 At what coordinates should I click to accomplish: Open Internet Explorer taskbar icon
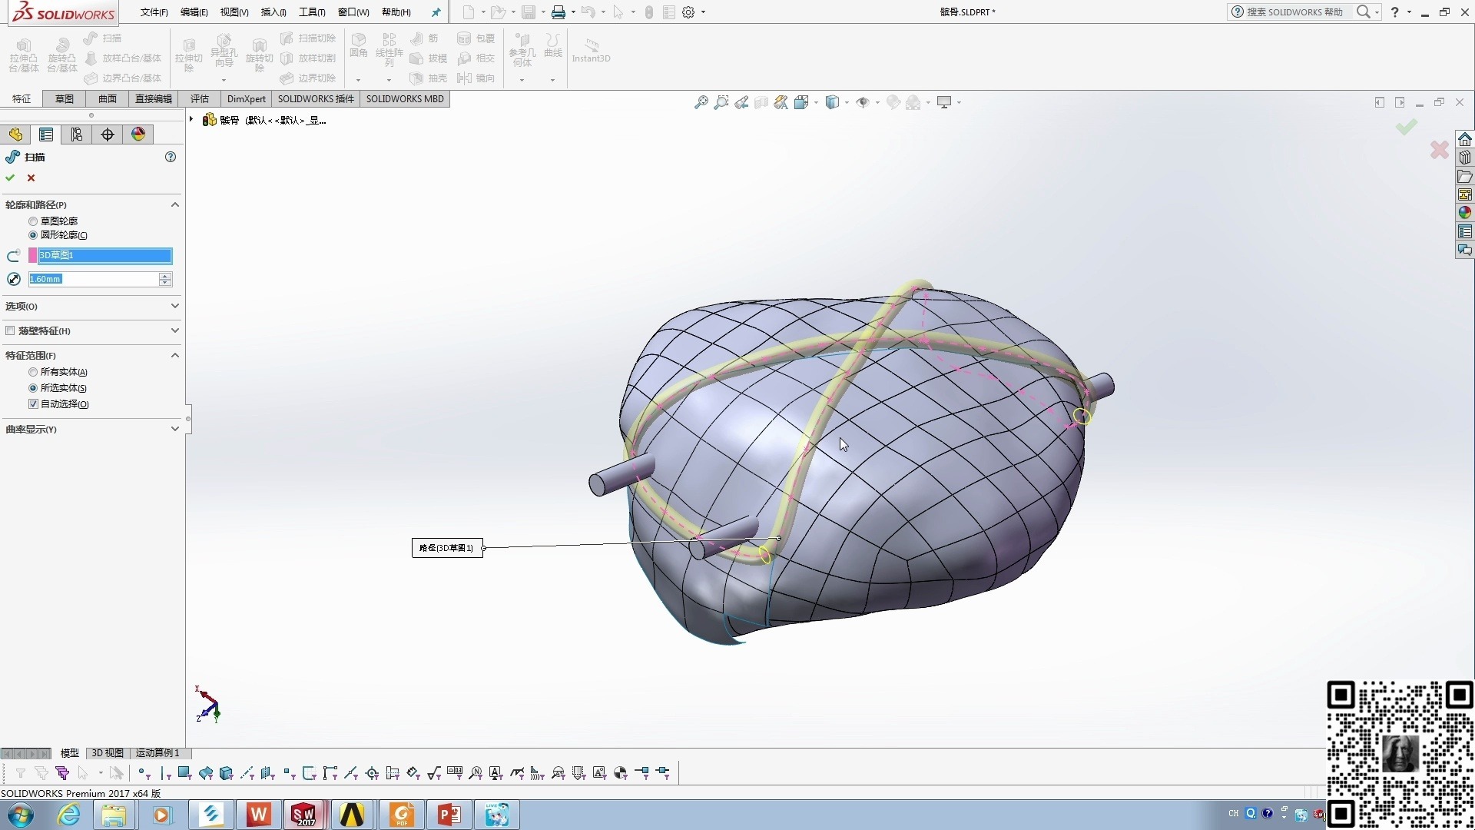click(x=69, y=815)
